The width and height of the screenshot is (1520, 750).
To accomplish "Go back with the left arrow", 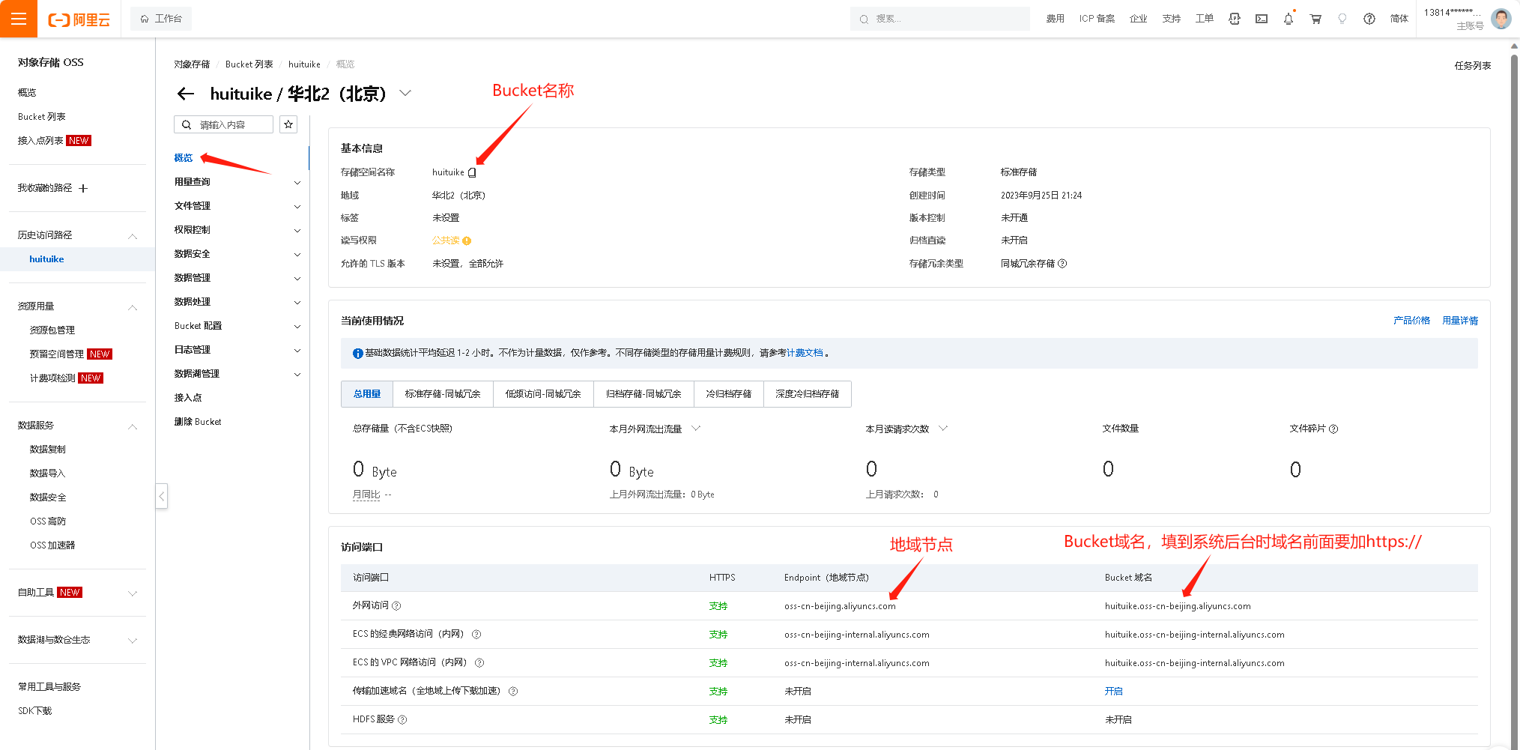I will (186, 94).
